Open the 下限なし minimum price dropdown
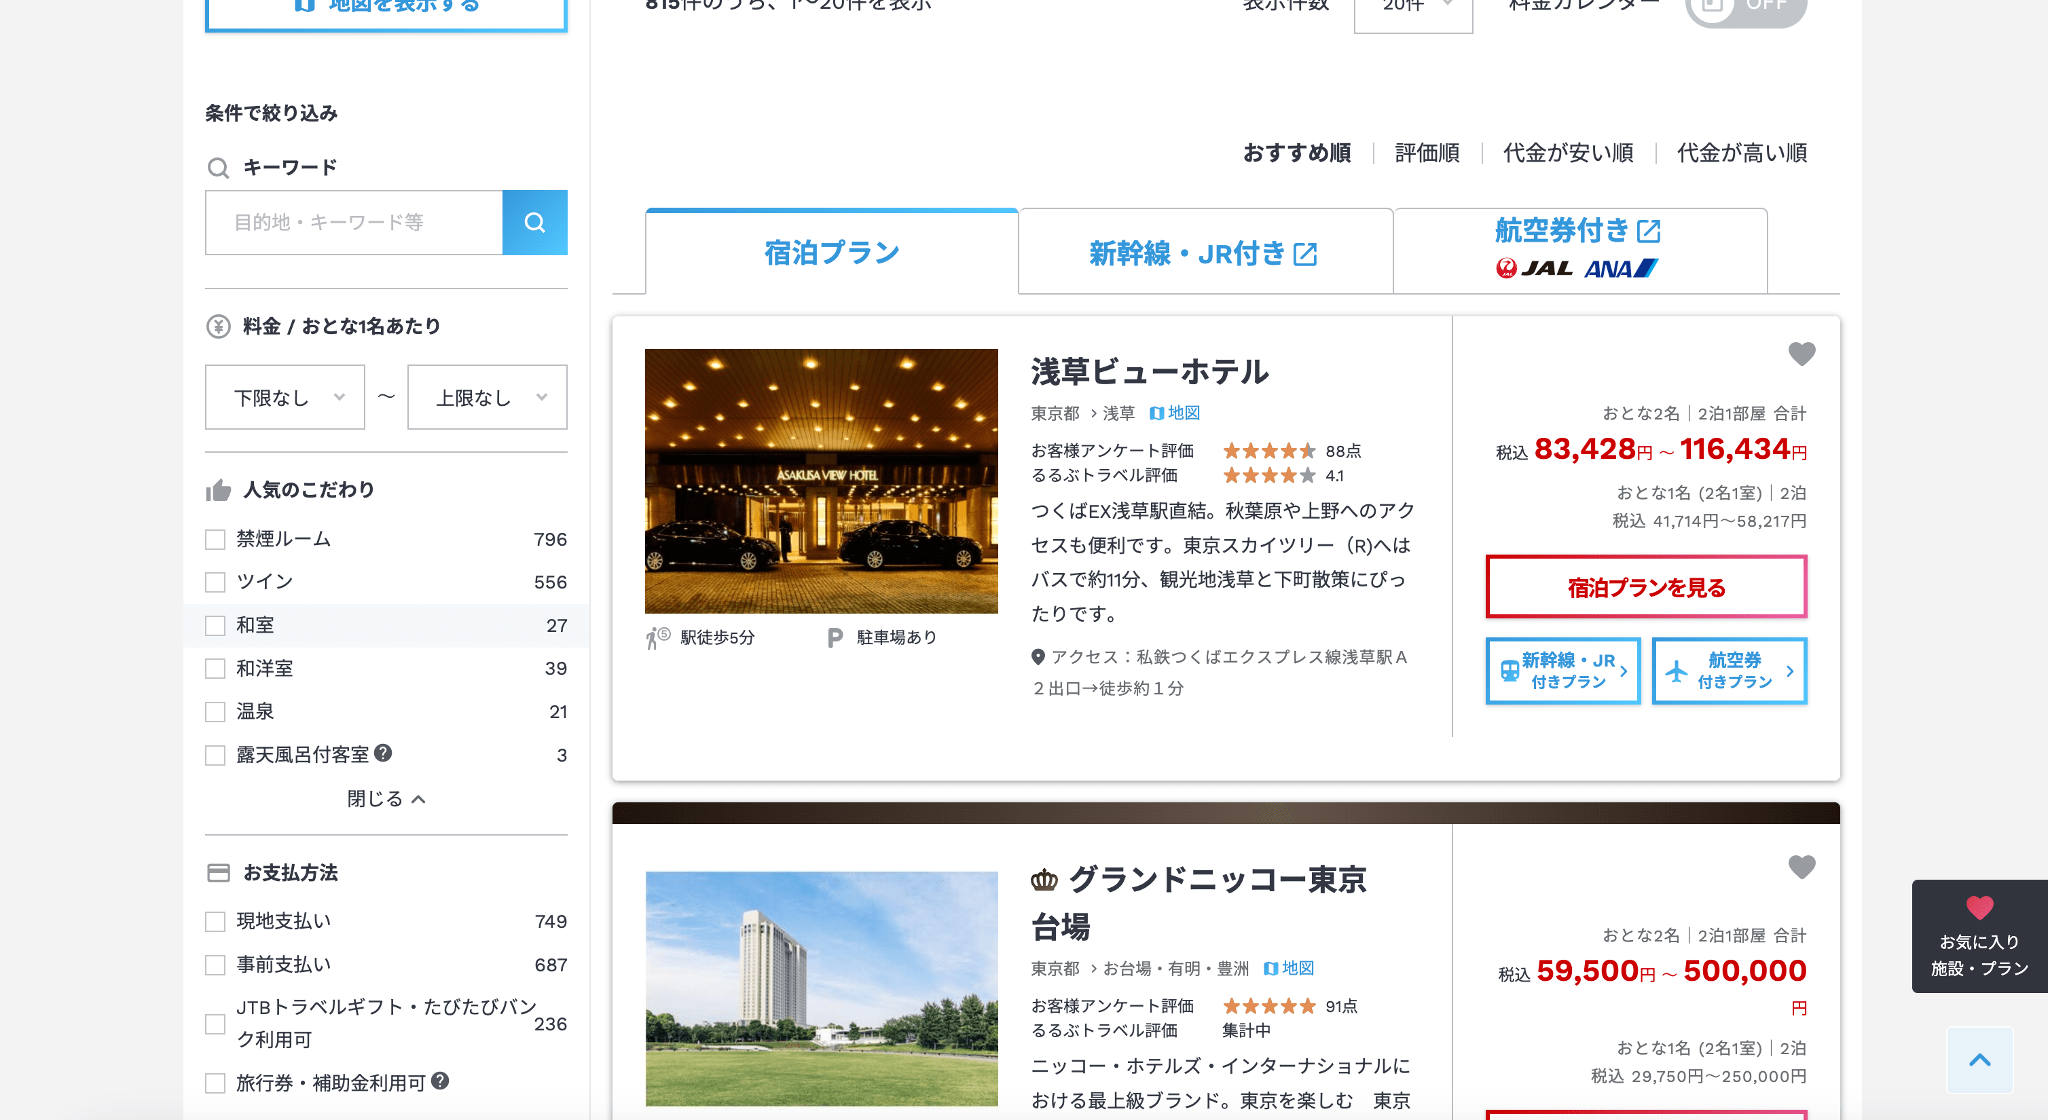Screen dimensions: 2048x1120 coord(285,398)
